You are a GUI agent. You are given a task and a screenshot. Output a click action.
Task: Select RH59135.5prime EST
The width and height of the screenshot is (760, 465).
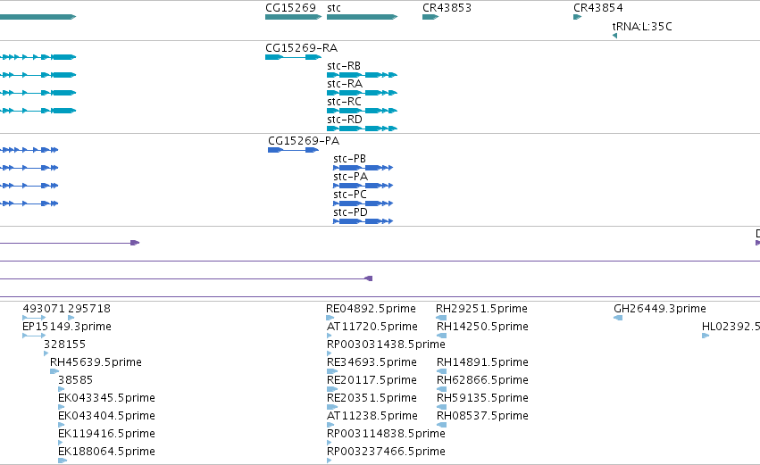(x=441, y=407)
